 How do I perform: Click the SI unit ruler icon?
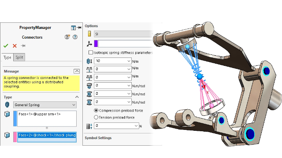coord(89,34)
